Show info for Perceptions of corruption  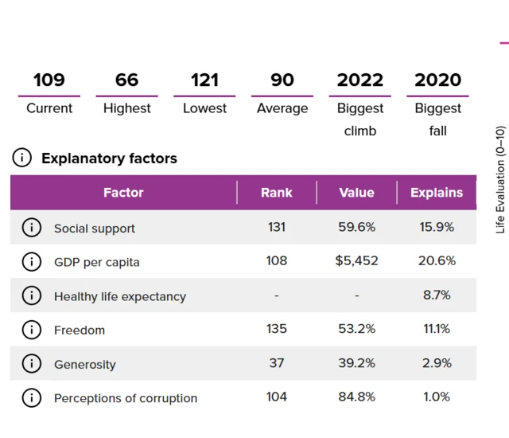tap(31, 397)
